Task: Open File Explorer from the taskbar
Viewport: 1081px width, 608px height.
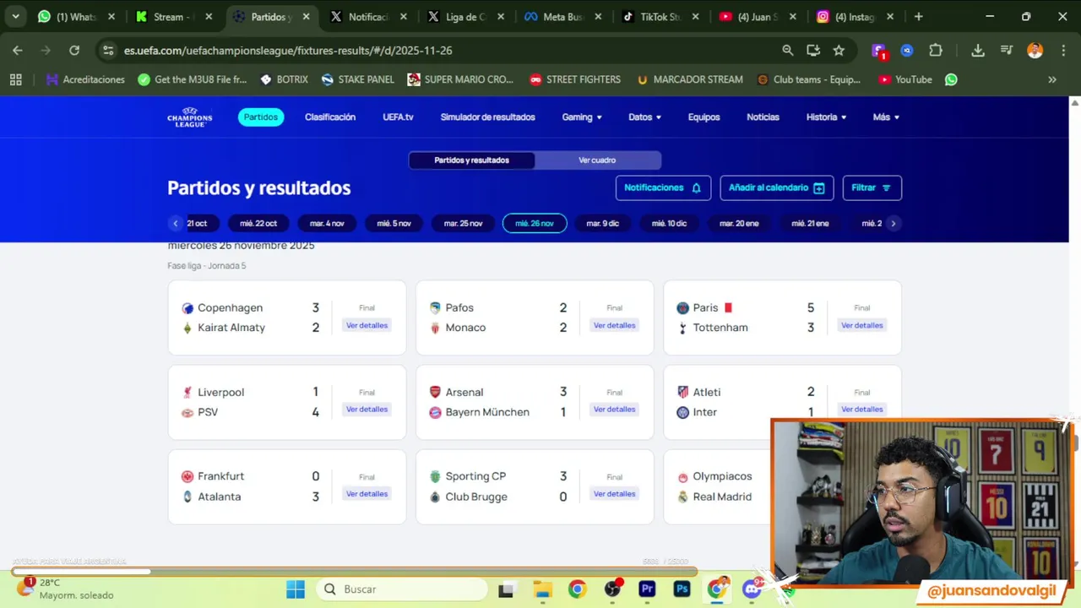Action: (541, 589)
